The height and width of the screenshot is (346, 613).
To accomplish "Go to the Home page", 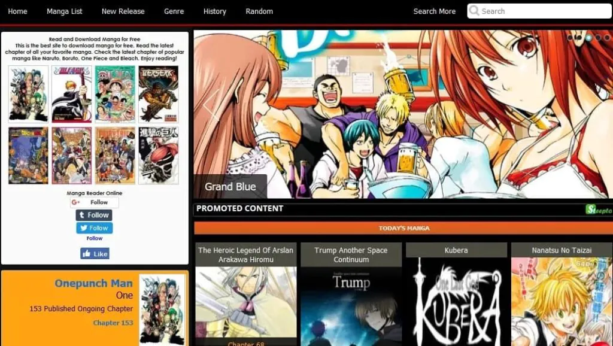I will [17, 11].
